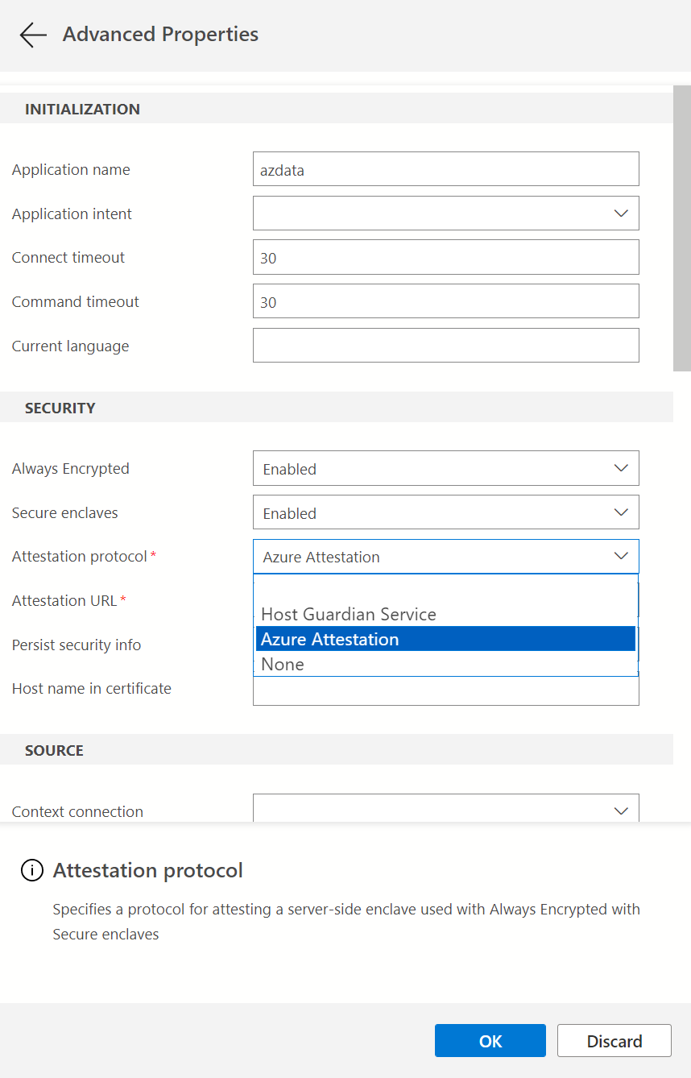Click the Context connection dropdown chevron

coord(620,811)
